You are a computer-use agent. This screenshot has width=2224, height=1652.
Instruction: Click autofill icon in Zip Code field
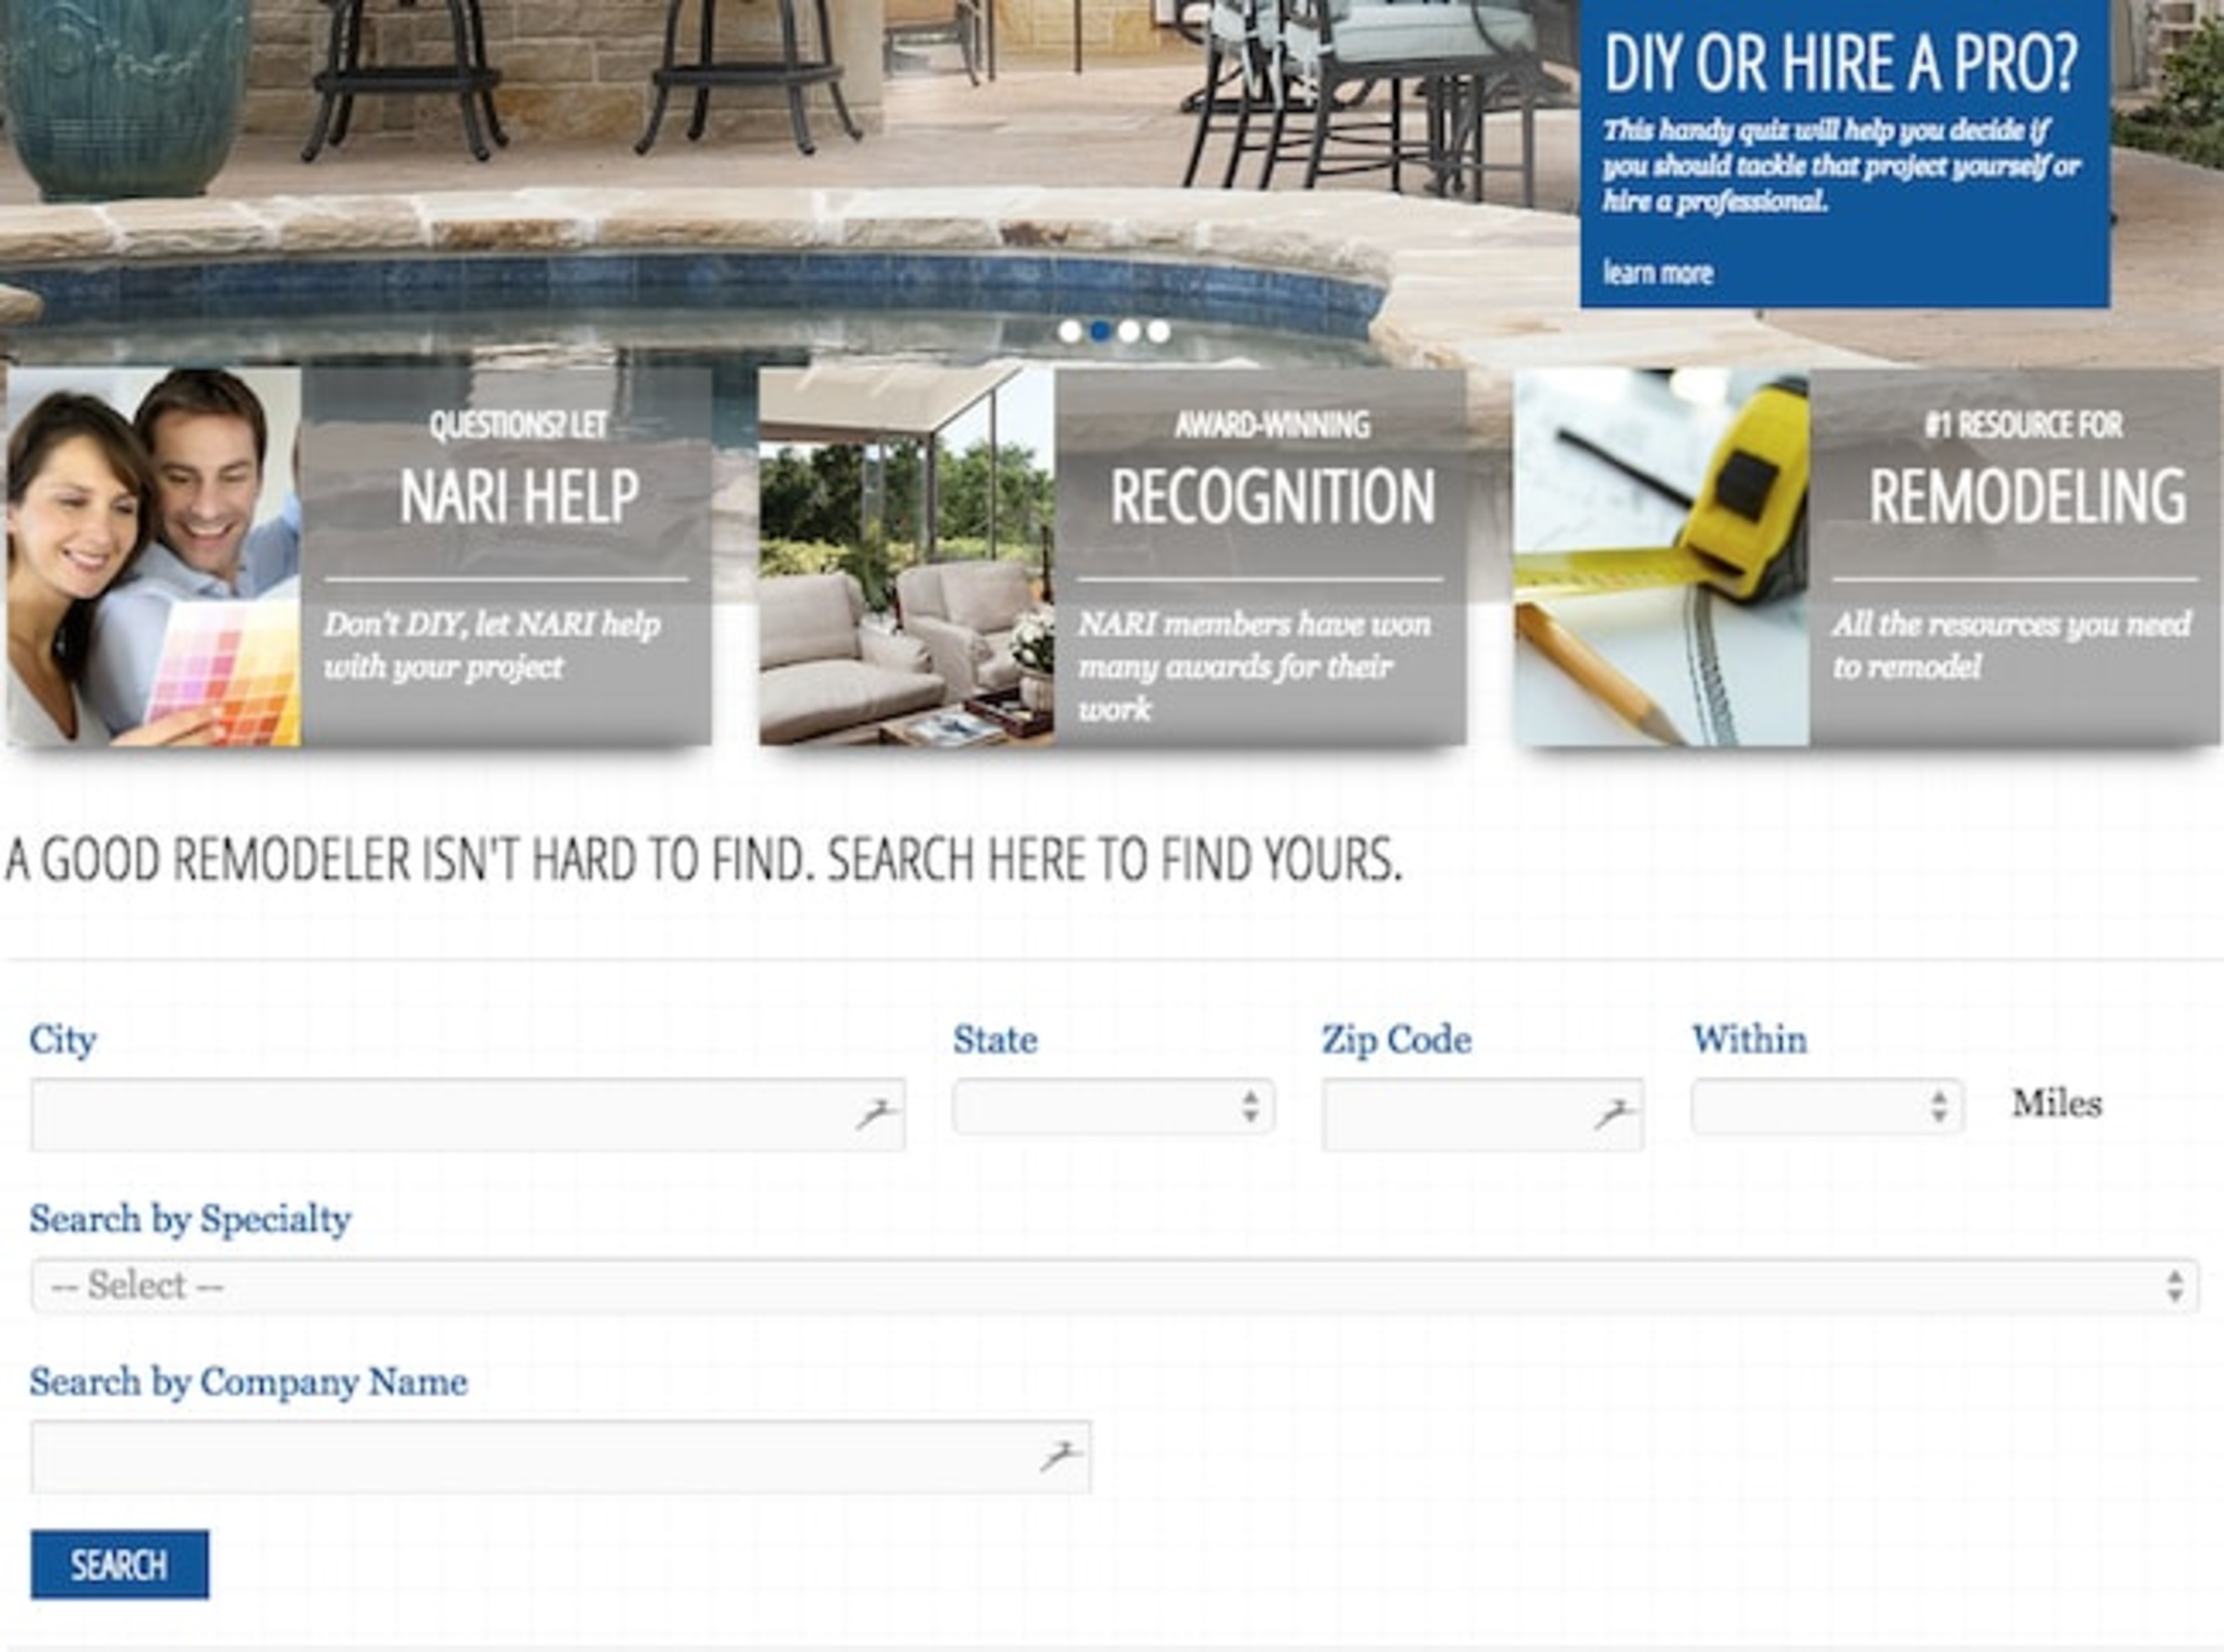coord(1613,1113)
